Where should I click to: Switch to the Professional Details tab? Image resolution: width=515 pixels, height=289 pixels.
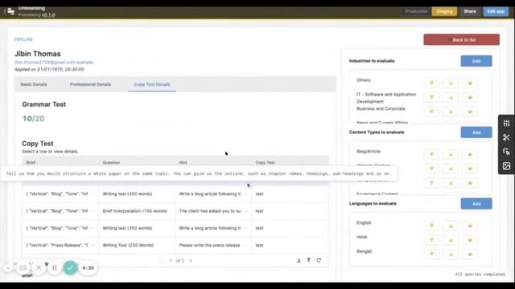pyautogui.click(x=90, y=84)
